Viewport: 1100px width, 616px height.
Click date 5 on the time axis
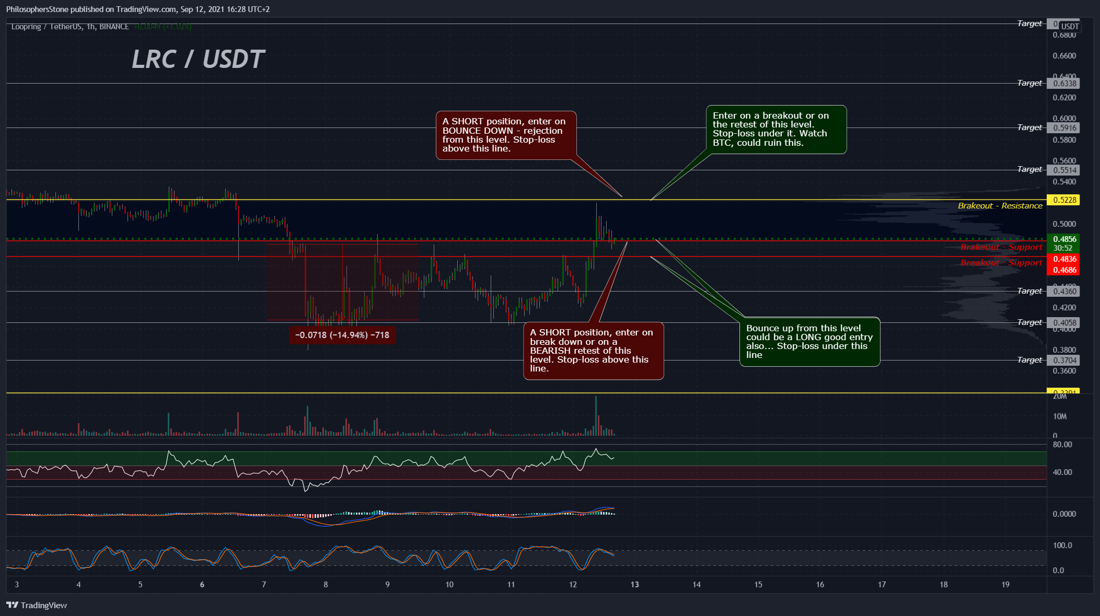(x=141, y=585)
